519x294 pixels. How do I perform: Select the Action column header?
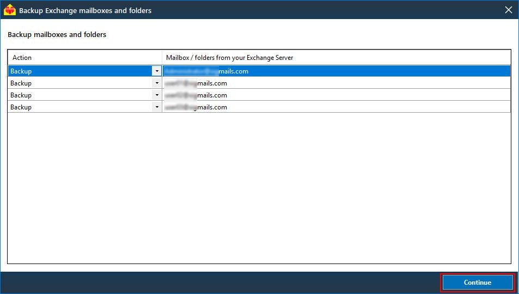(85, 58)
